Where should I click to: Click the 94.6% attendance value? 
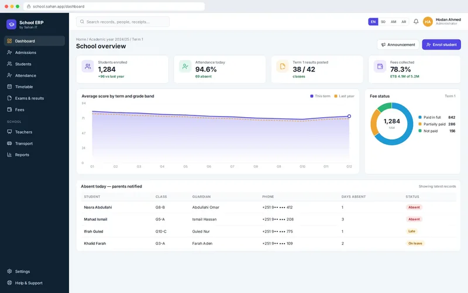point(206,69)
